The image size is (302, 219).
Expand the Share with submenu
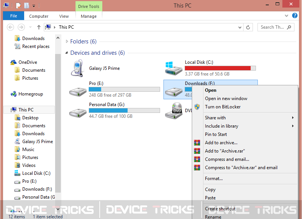245,118
